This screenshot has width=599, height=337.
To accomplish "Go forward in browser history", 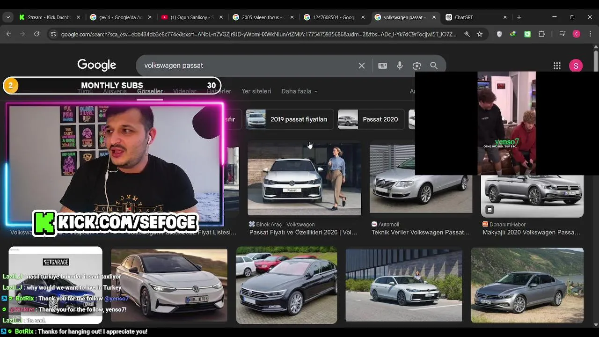I will tap(22, 34).
